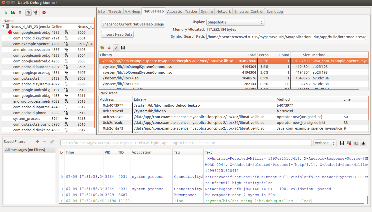Toggle Update Threads button in device toolbar
Viewport: 372px width, 212px height.
coord(28,12)
